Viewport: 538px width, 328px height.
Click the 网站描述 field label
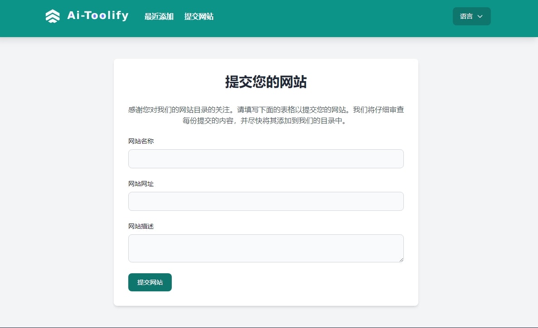pyautogui.click(x=141, y=226)
